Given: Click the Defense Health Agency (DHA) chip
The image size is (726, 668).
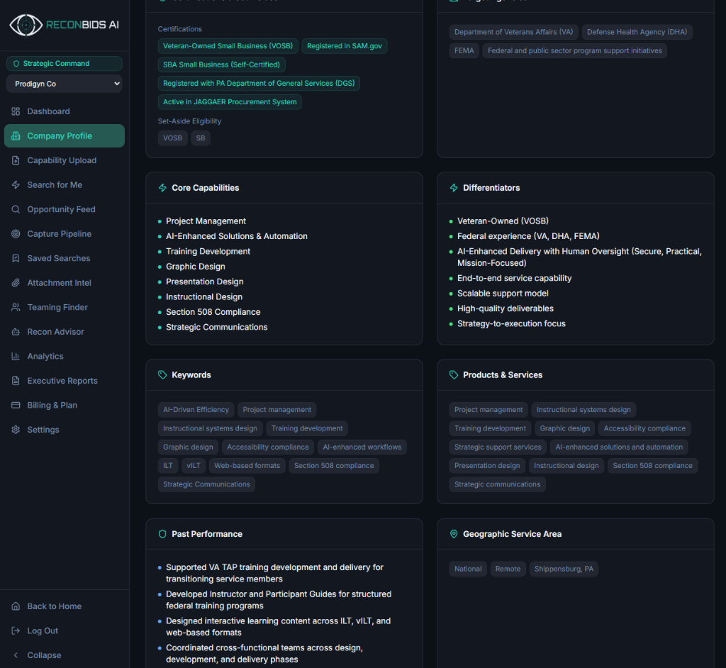Looking at the screenshot, I should pos(637,32).
